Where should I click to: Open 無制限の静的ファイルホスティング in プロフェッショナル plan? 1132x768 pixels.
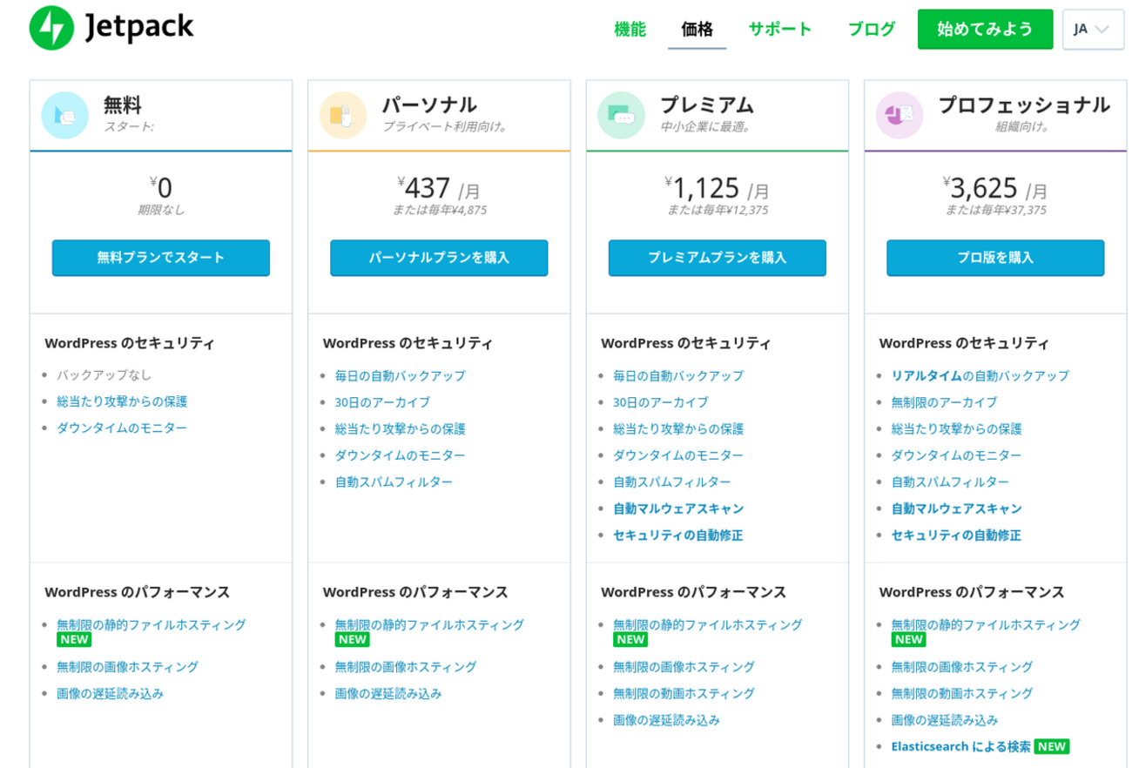click(986, 624)
